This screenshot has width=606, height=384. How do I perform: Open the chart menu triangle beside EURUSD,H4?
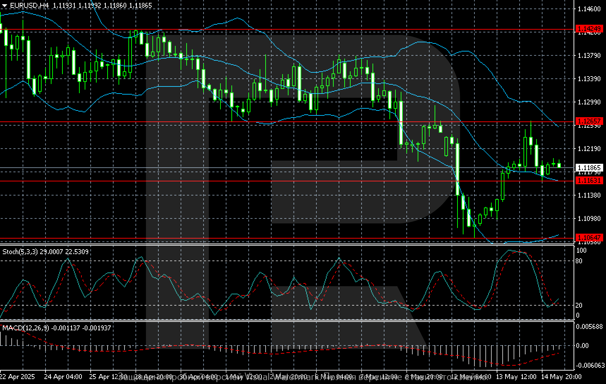pyautogui.click(x=4, y=5)
